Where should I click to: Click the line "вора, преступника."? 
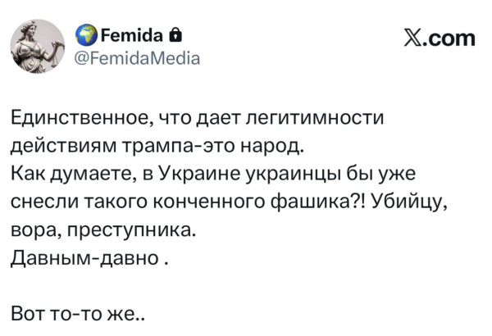[x=104, y=229]
